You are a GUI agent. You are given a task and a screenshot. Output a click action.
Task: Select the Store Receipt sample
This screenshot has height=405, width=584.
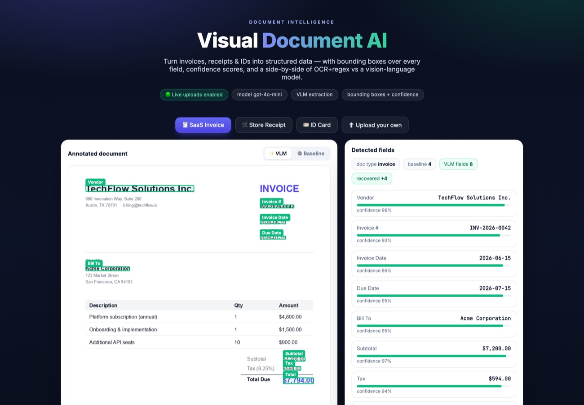264,125
